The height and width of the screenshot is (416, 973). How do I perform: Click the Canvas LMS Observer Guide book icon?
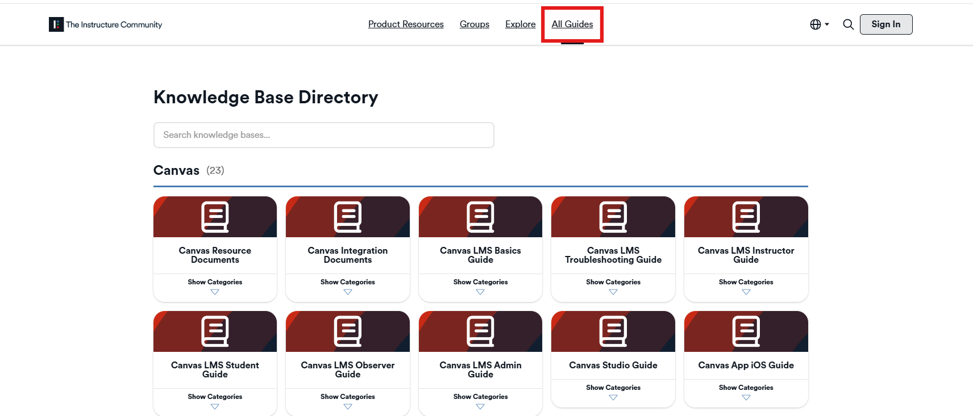pos(348,331)
